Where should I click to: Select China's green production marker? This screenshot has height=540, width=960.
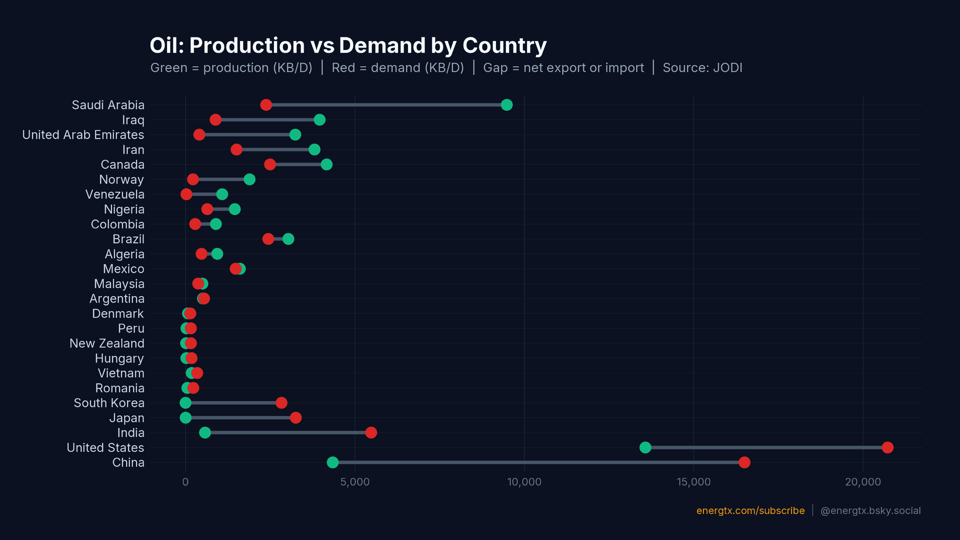point(333,462)
